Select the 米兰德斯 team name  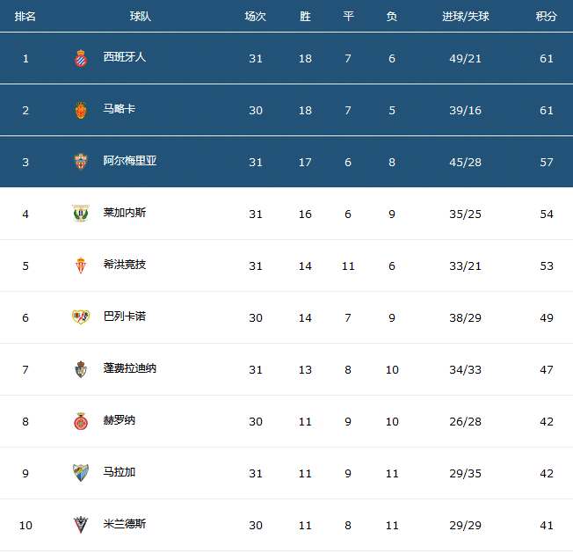(x=125, y=524)
